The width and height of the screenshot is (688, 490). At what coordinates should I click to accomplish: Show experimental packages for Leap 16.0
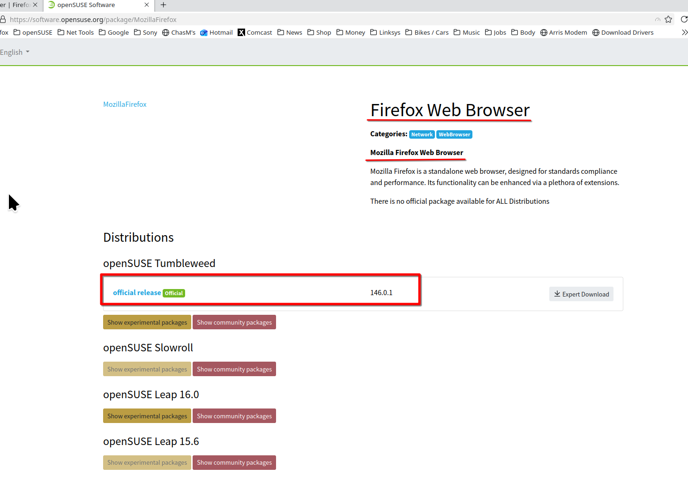147,416
